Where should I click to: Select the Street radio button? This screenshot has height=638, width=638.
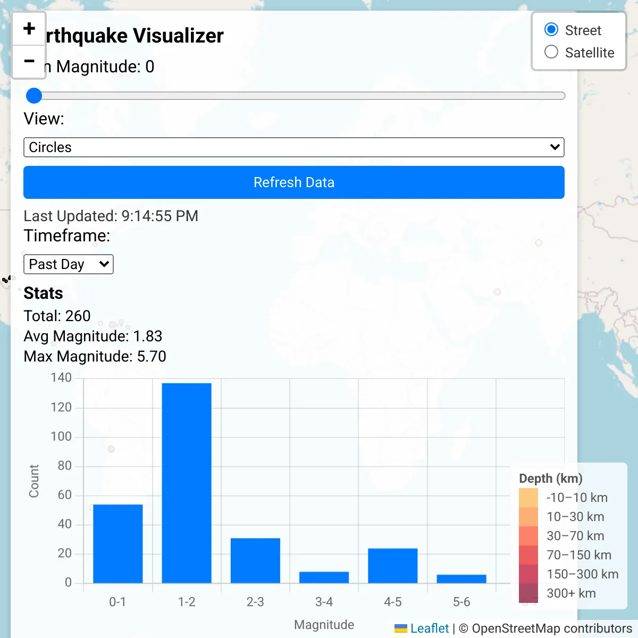click(x=551, y=29)
